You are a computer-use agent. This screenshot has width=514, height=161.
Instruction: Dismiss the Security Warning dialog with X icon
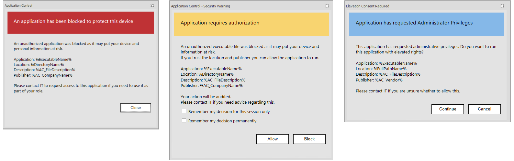(327, 6)
